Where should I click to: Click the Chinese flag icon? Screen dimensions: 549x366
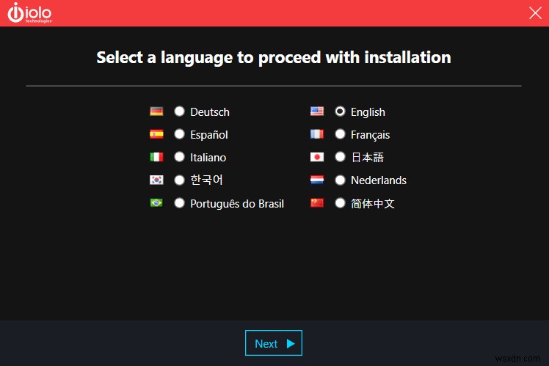[317, 203]
